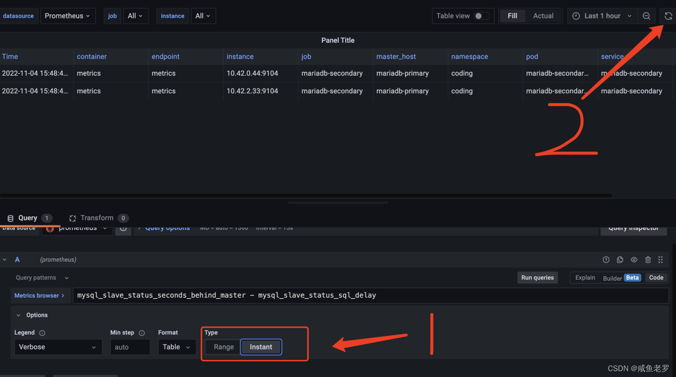The height and width of the screenshot is (377, 676).
Task: Switch to the Query tab
Action: 30,218
